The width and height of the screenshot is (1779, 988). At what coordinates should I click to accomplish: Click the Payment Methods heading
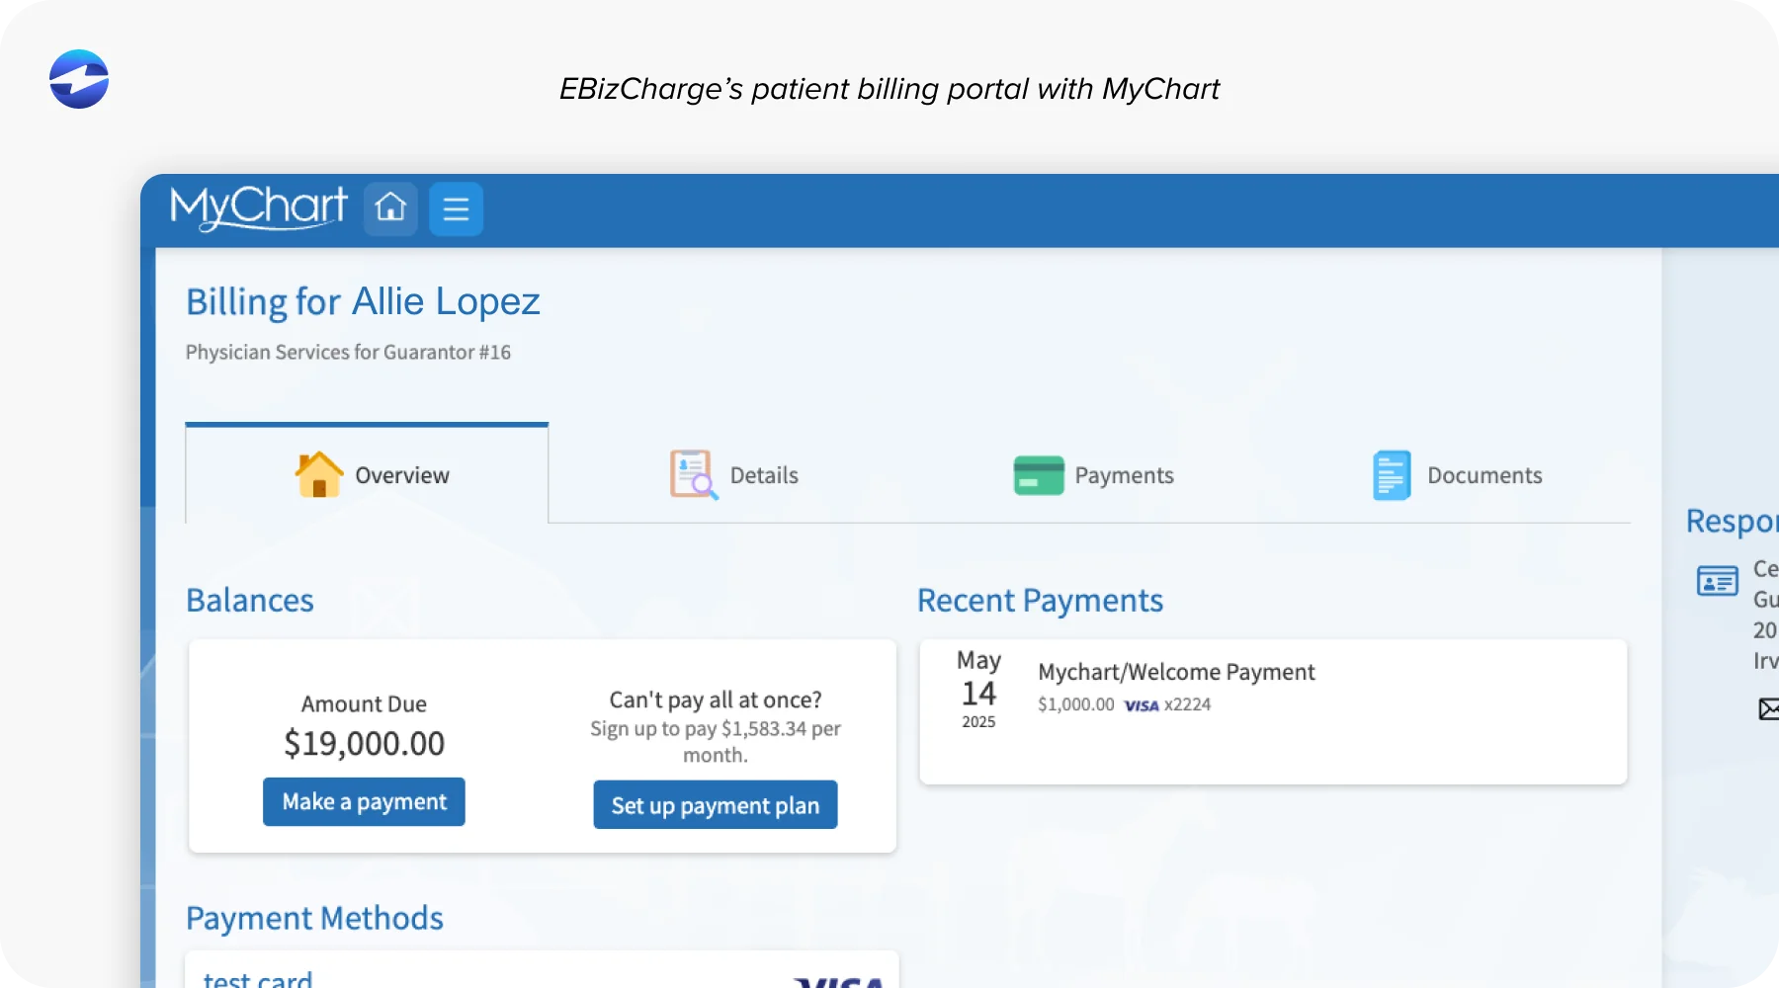(314, 919)
